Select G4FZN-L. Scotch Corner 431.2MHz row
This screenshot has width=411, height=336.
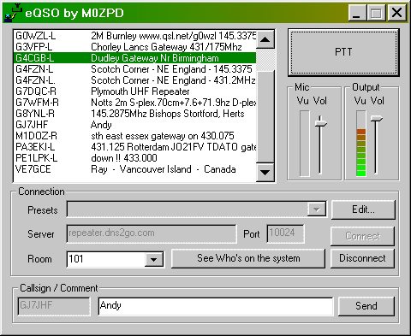[x=134, y=80]
